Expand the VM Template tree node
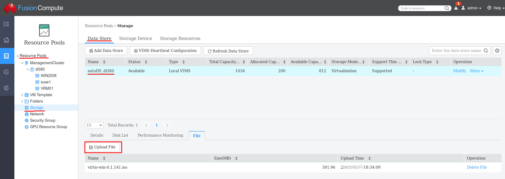The width and height of the screenshot is (505, 179). pyautogui.click(x=22, y=95)
